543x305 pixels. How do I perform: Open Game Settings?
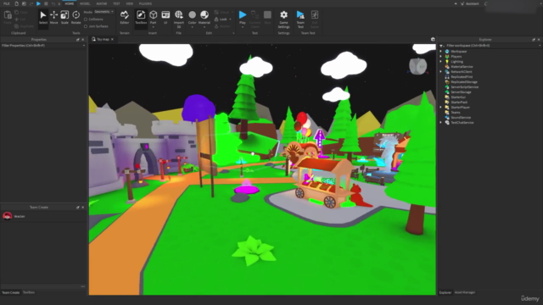click(283, 19)
